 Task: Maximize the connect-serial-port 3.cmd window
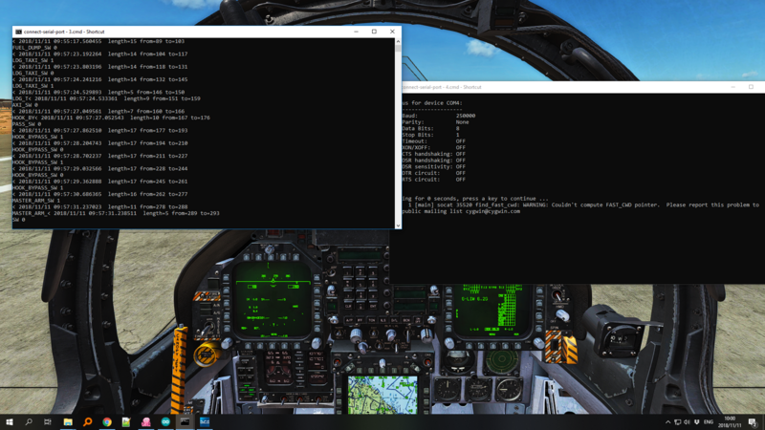pos(374,32)
